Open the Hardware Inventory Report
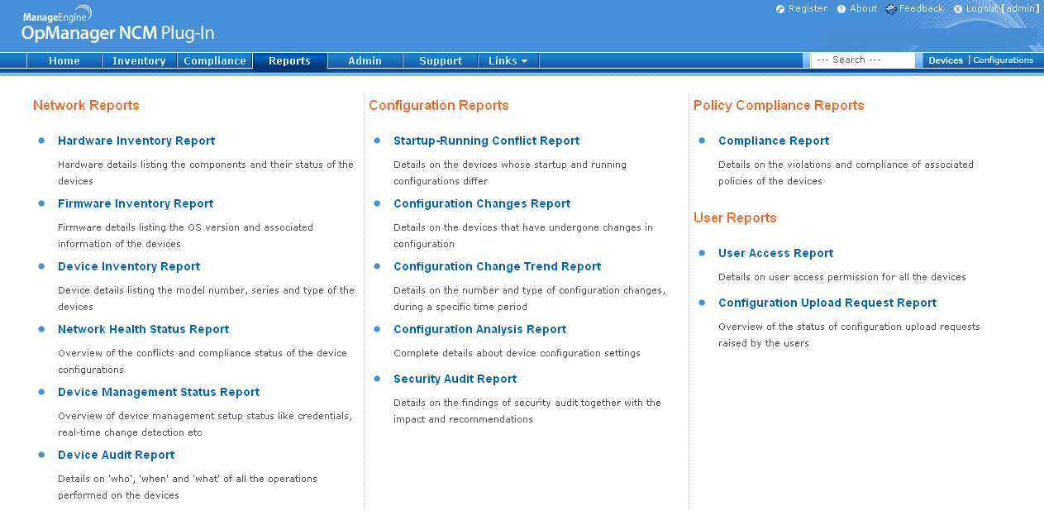Screen dimensions: 1044x511 (x=136, y=141)
